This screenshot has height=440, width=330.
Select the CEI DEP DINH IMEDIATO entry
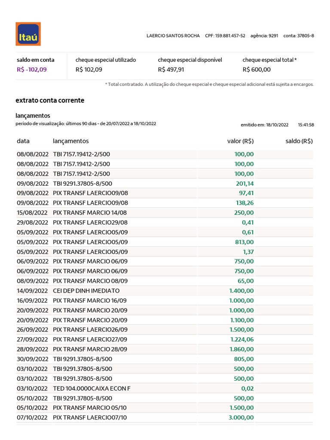click(86, 291)
